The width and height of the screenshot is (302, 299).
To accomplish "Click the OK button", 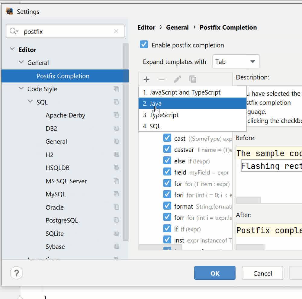I will pyautogui.click(x=215, y=273).
